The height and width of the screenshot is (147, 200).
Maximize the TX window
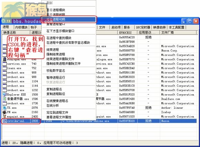[x=190, y=21]
